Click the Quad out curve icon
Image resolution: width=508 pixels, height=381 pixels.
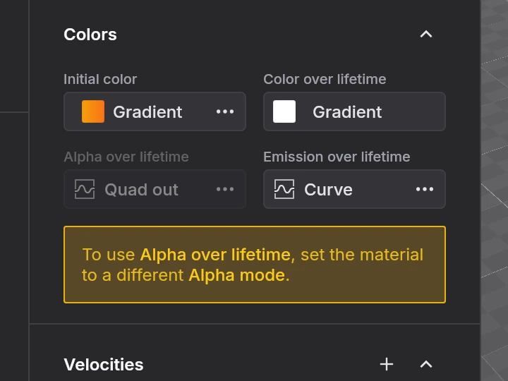[85, 189]
